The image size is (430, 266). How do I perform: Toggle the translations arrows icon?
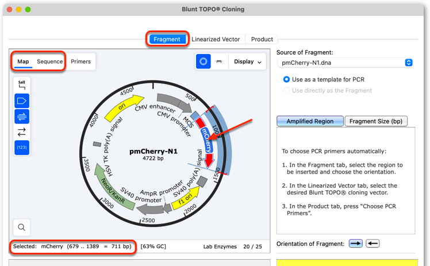point(22,132)
